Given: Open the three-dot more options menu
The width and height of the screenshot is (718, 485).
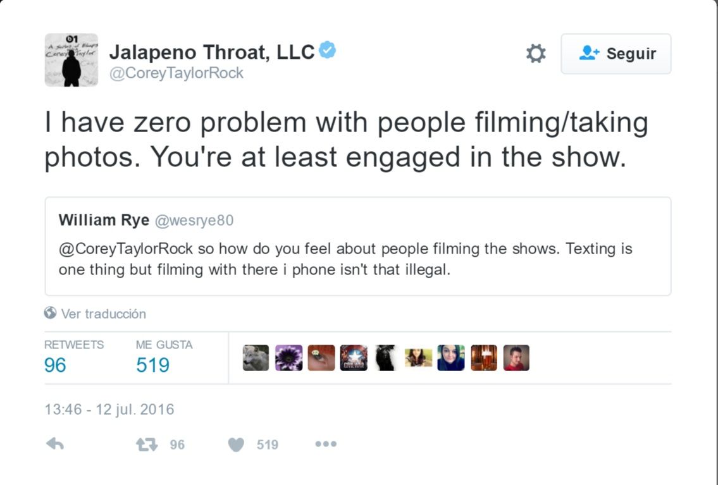Looking at the screenshot, I should [326, 445].
